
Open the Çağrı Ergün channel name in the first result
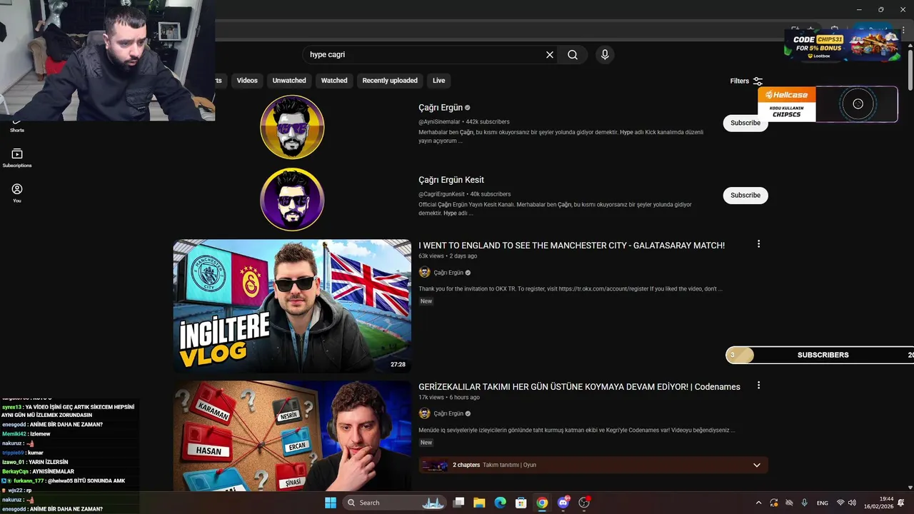pos(441,107)
